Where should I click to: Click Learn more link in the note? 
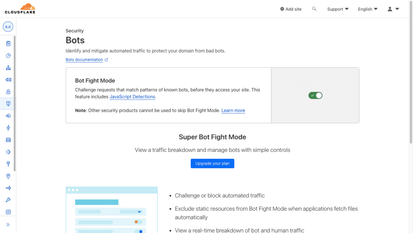click(x=233, y=110)
